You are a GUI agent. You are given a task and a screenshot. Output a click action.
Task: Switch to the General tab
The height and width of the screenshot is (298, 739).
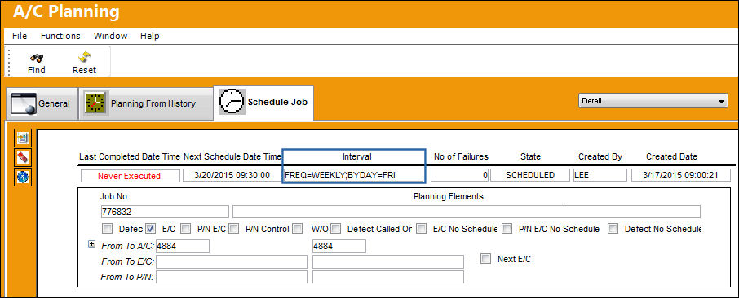point(42,103)
